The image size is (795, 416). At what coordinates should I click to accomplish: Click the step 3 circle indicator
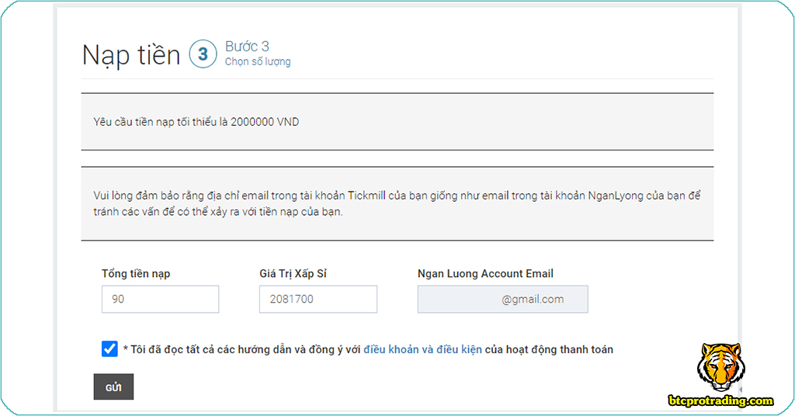(x=203, y=54)
